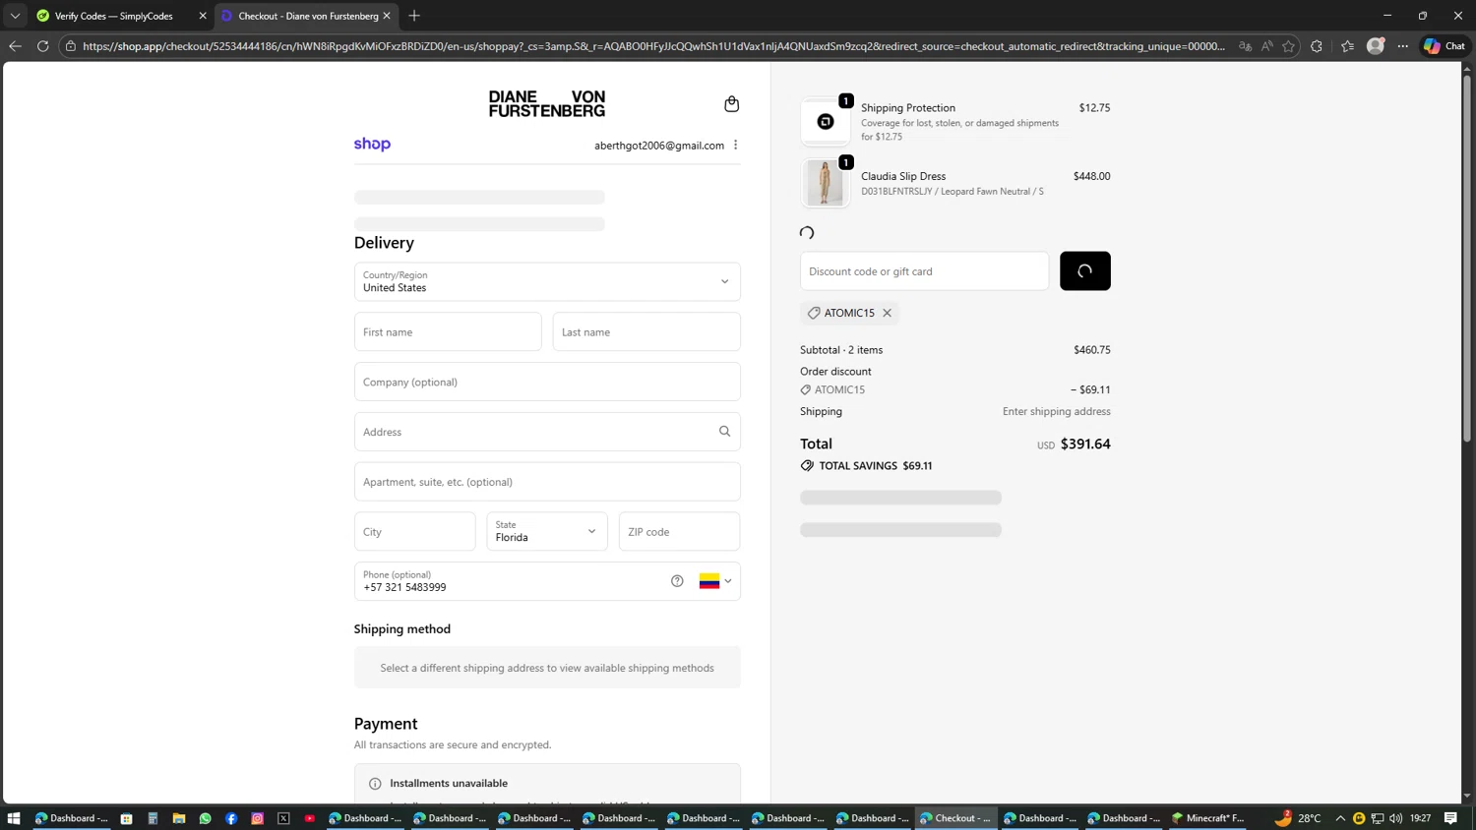1476x830 pixels.
Task: View site information lock icon
Action: (71, 46)
